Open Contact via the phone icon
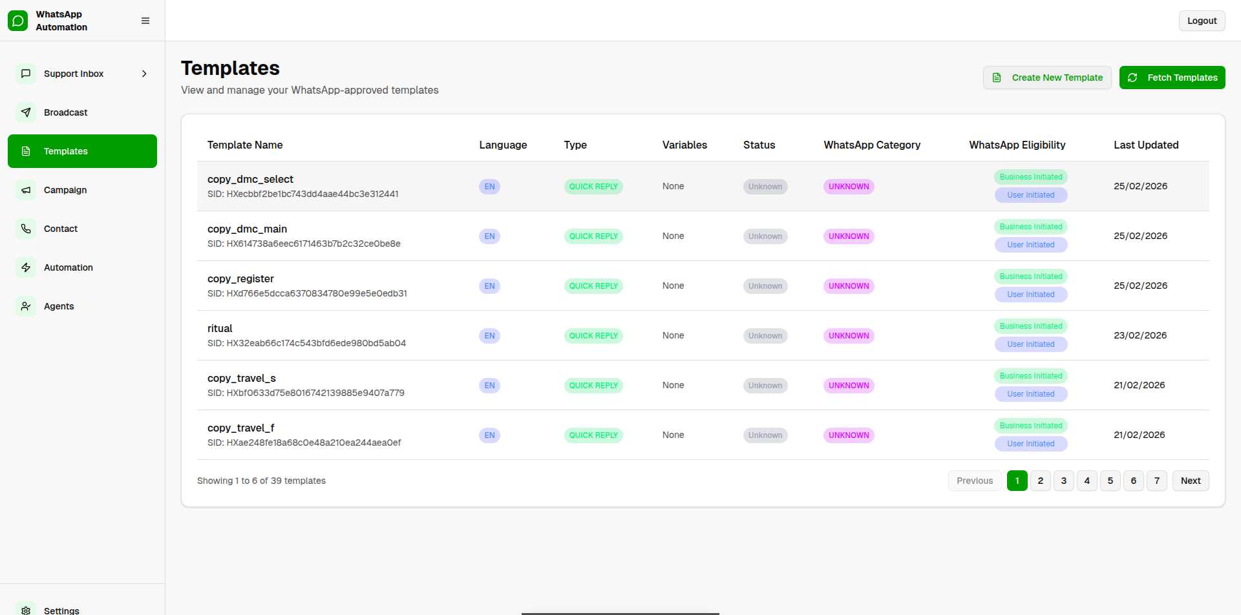1241x615 pixels. (x=26, y=229)
